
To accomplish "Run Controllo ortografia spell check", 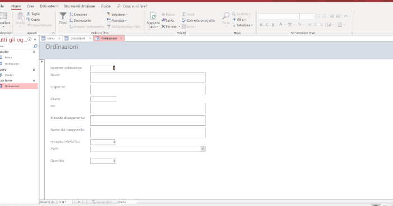I will point(198,20).
